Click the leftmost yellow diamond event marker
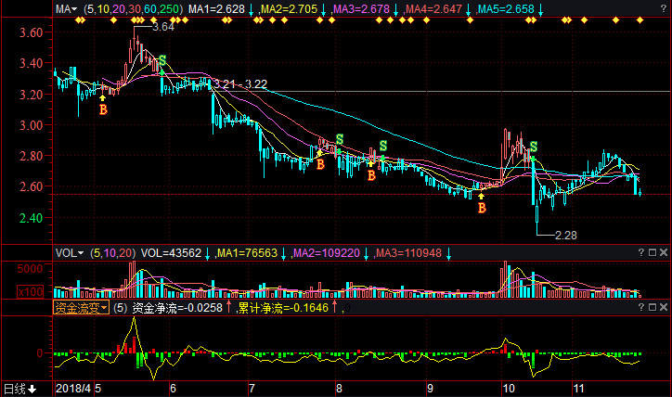 point(78,20)
